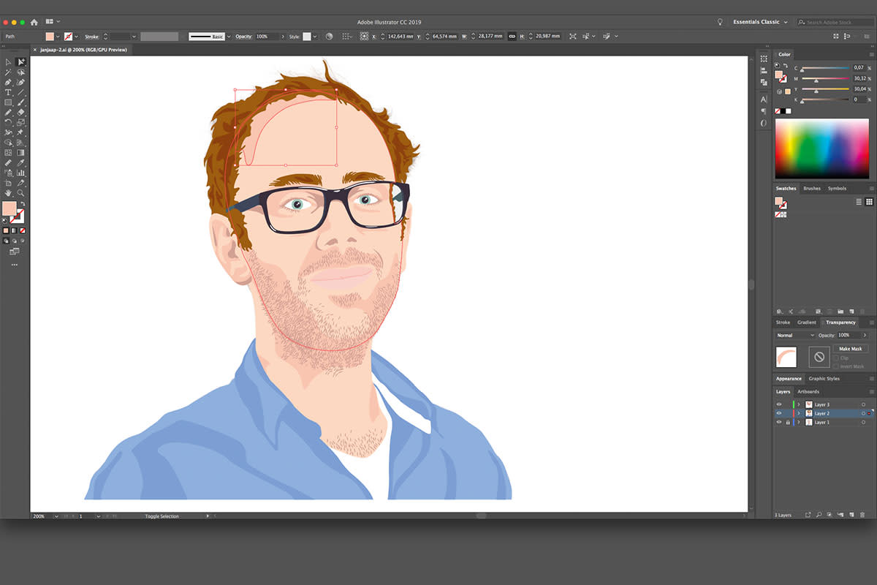
Task: Expand Layer 2 contents
Action: [798, 413]
